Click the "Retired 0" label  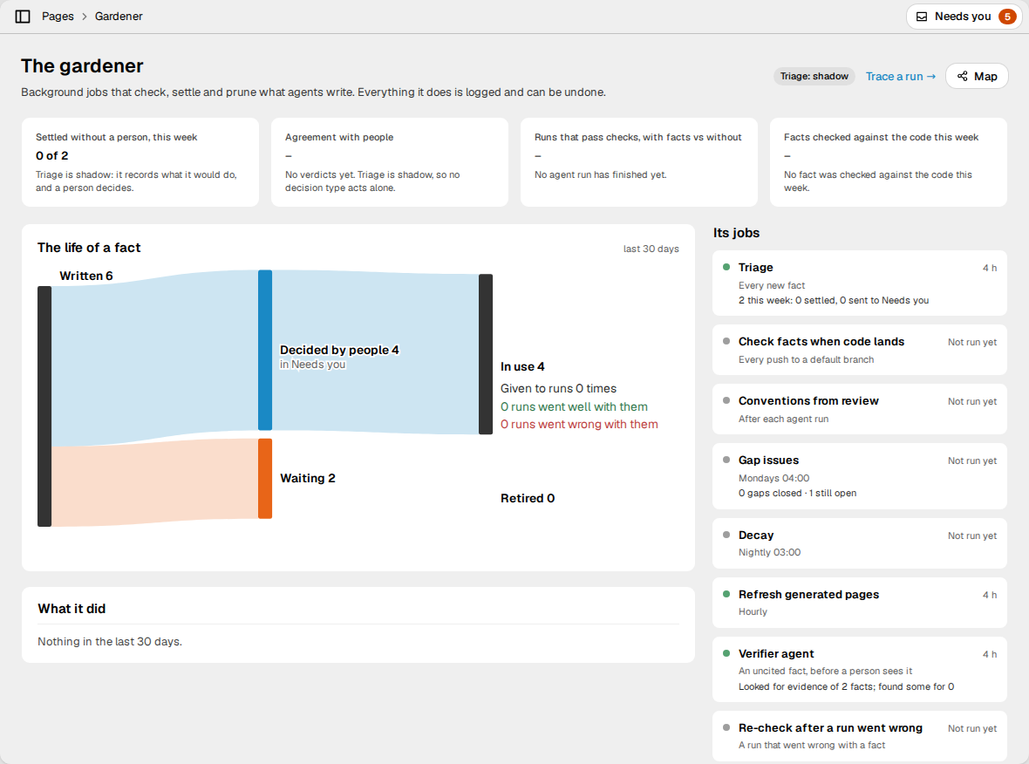(528, 498)
